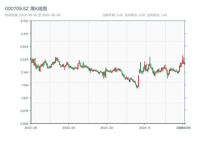Viewport: 205px width, 154px height.
Task: Click the 2.534 y-axis label
Action: 24,59
